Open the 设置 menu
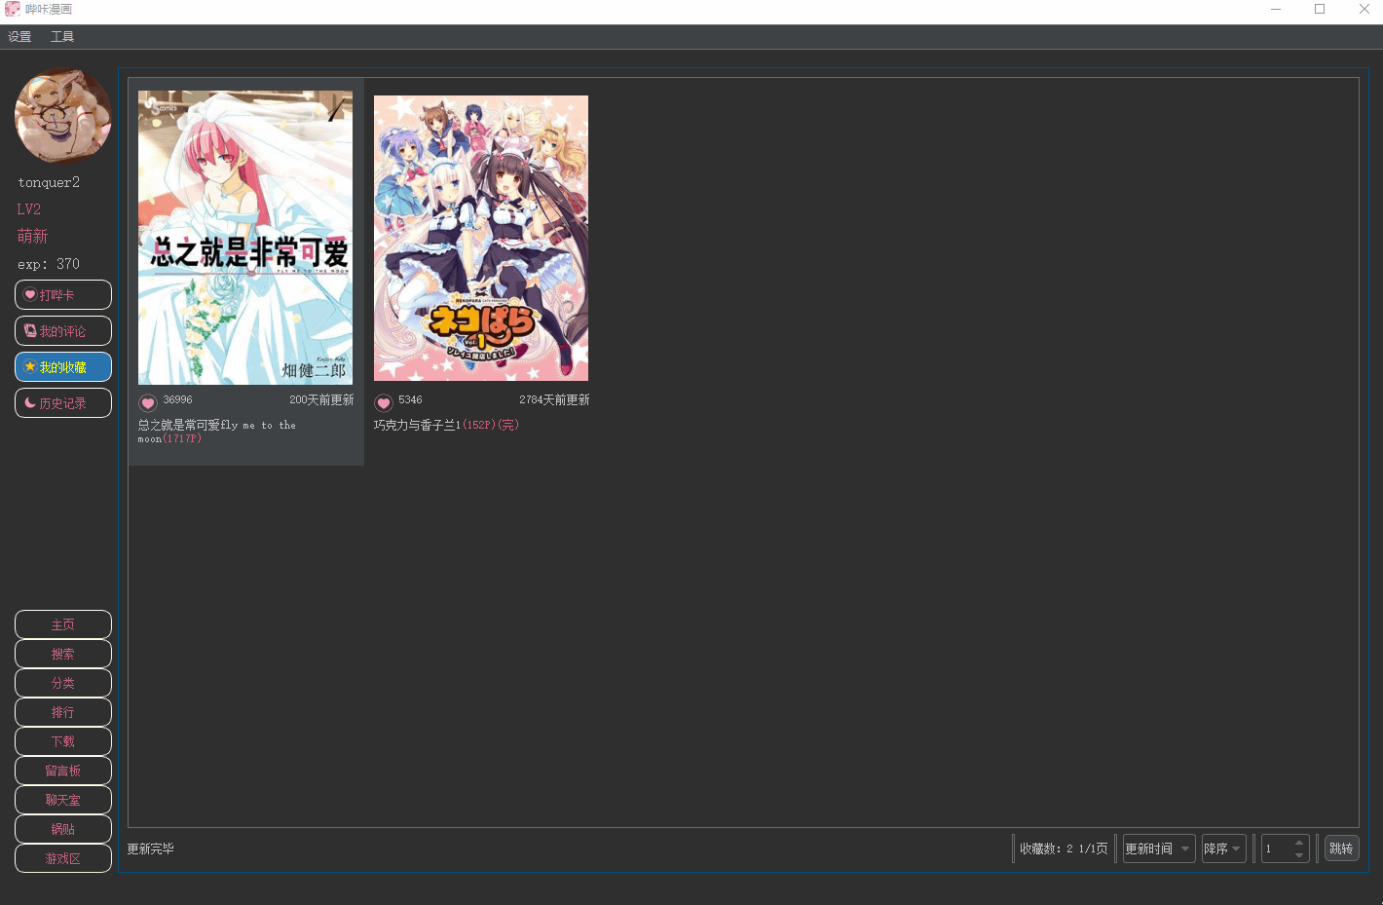The image size is (1383, 905). pos(19,37)
